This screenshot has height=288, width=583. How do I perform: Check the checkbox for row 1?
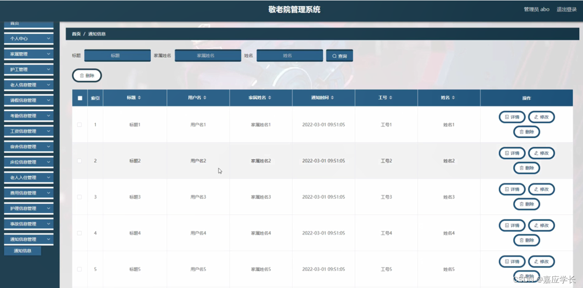[80, 125]
